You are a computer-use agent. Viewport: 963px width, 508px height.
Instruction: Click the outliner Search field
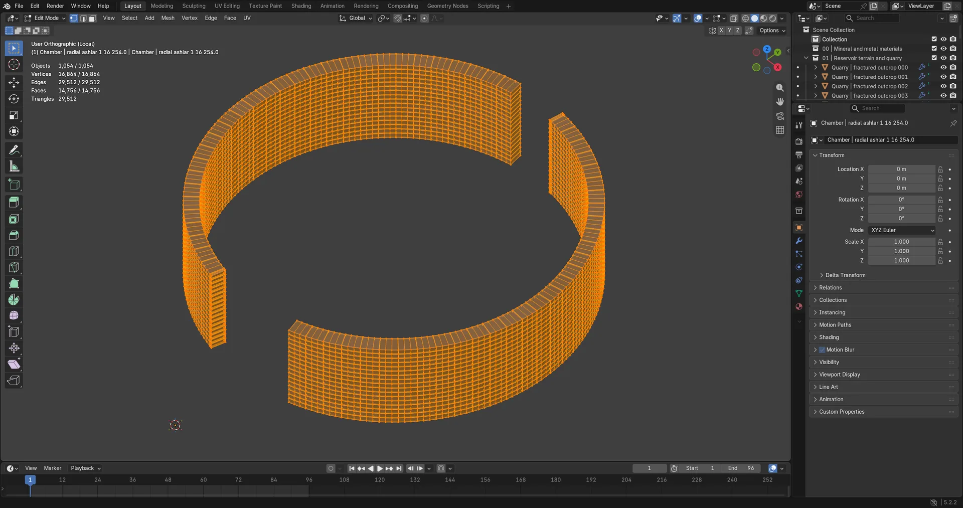(872, 18)
